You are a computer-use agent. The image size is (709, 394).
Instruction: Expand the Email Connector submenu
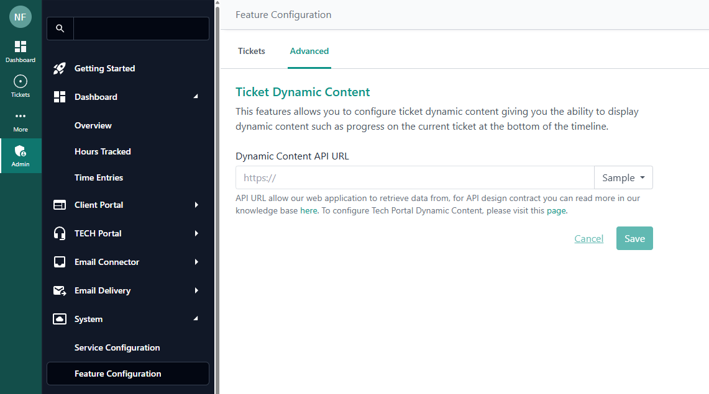tap(196, 262)
